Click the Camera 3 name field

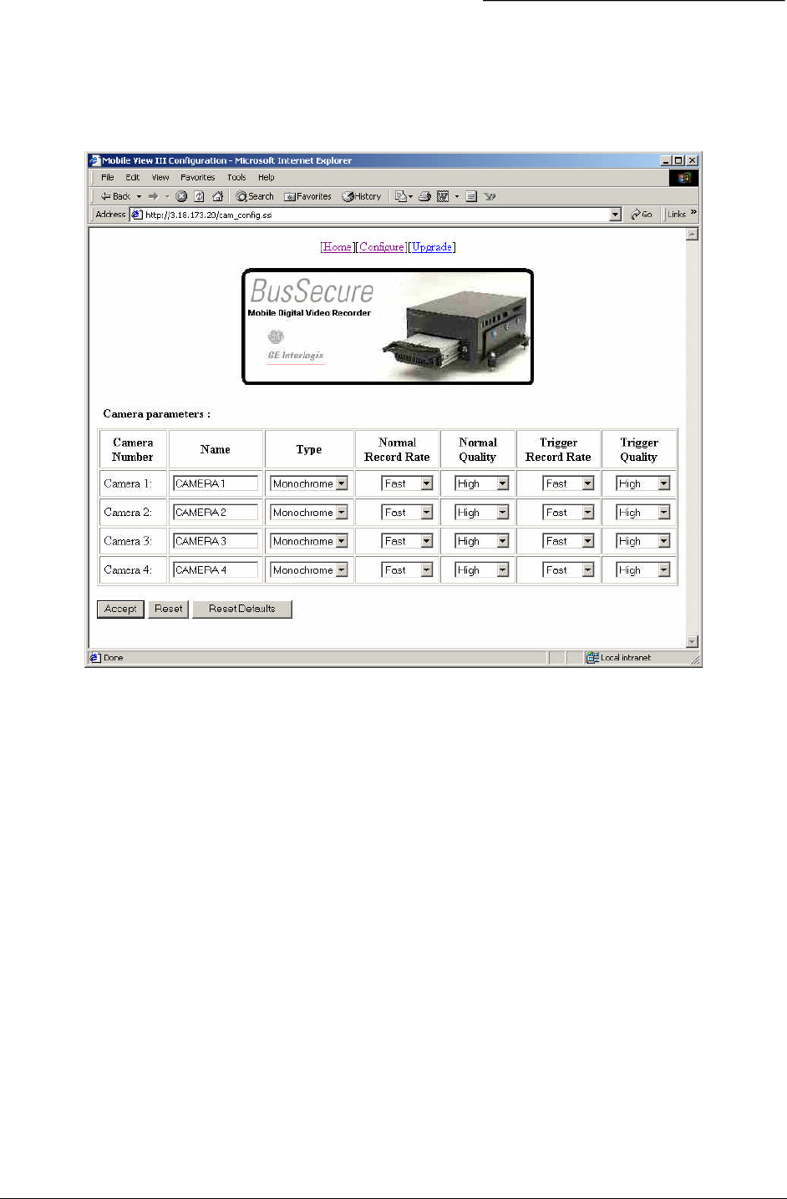[x=216, y=541]
